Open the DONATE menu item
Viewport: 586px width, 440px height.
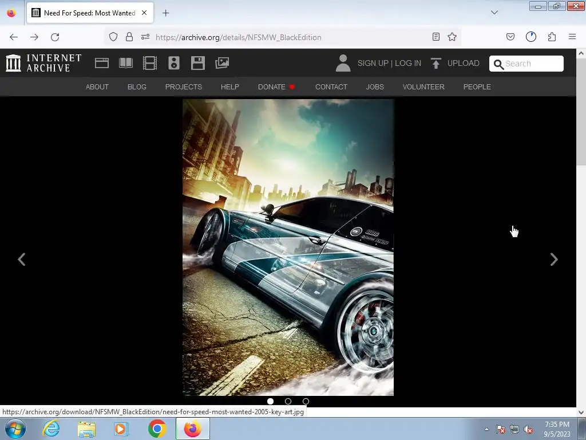[276, 87]
